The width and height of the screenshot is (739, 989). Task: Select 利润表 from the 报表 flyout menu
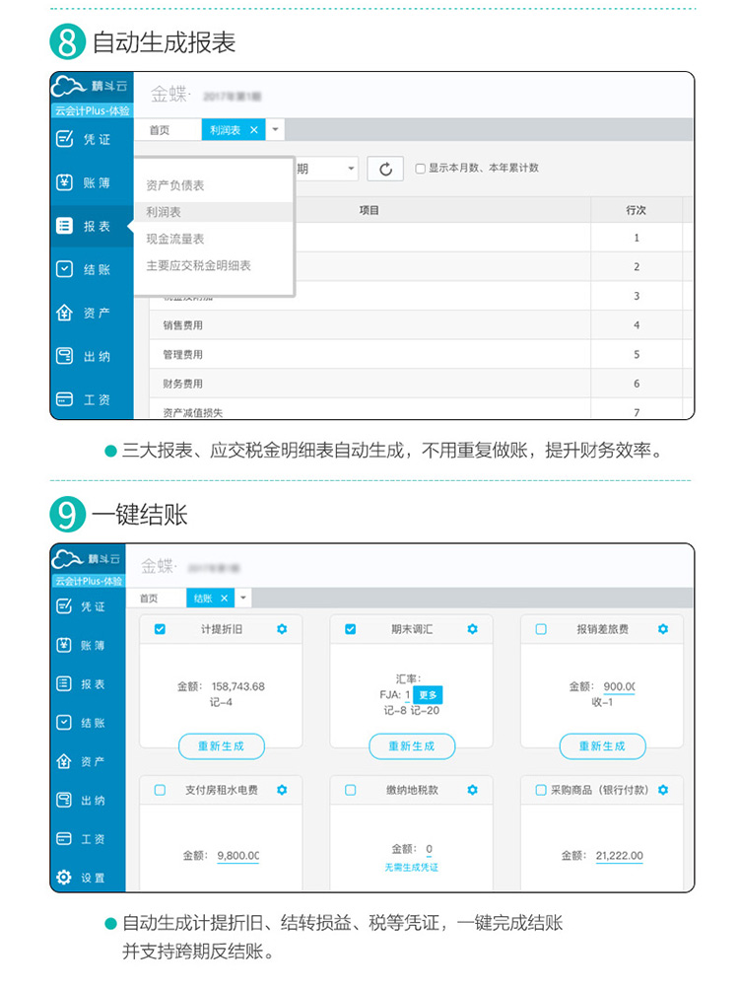(x=164, y=212)
